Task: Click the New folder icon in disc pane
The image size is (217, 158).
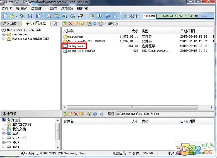Action: coord(76,24)
